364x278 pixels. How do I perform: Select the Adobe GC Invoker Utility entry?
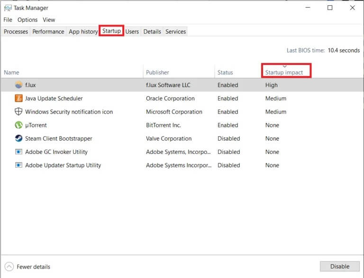(56, 152)
